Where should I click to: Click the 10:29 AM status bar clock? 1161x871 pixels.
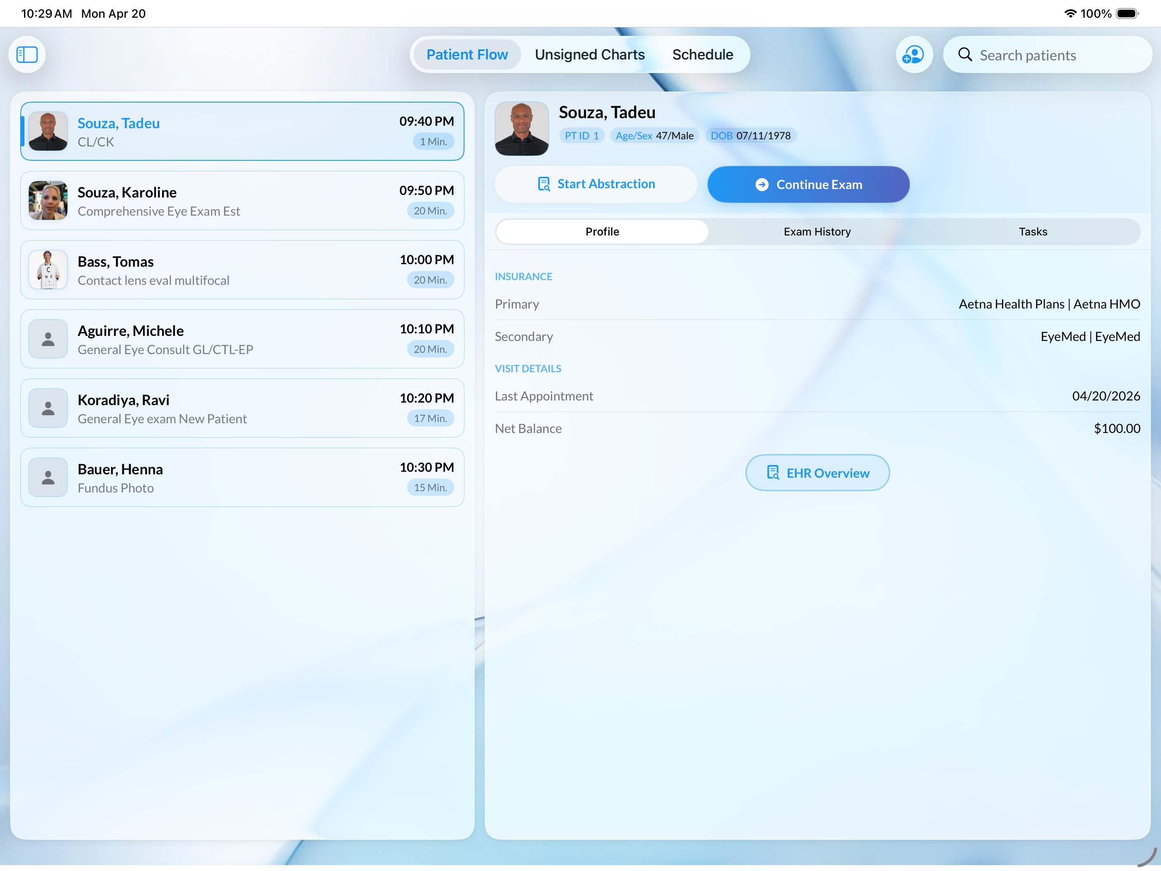click(46, 14)
